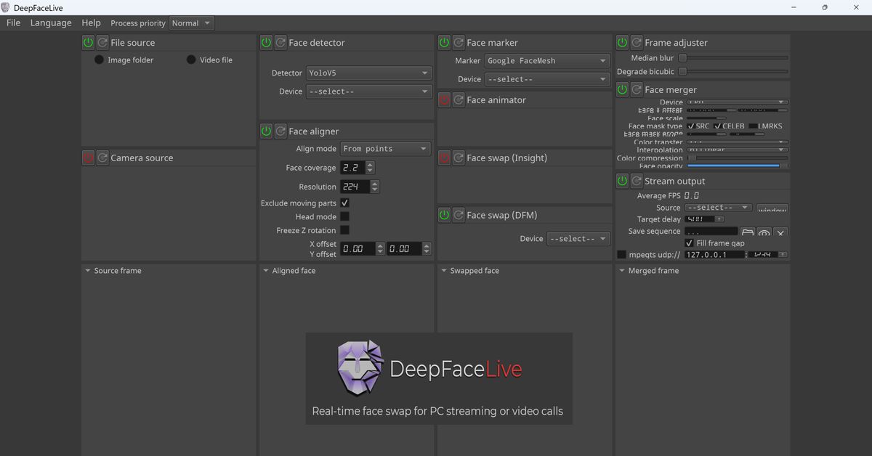
Task: Toggle the Face merger power button
Action: tap(622, 90)
